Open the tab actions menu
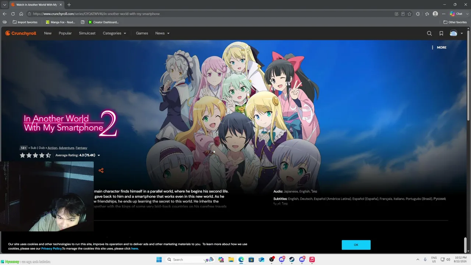The height and width of the screenshot is (265, 471). [4, 5]
